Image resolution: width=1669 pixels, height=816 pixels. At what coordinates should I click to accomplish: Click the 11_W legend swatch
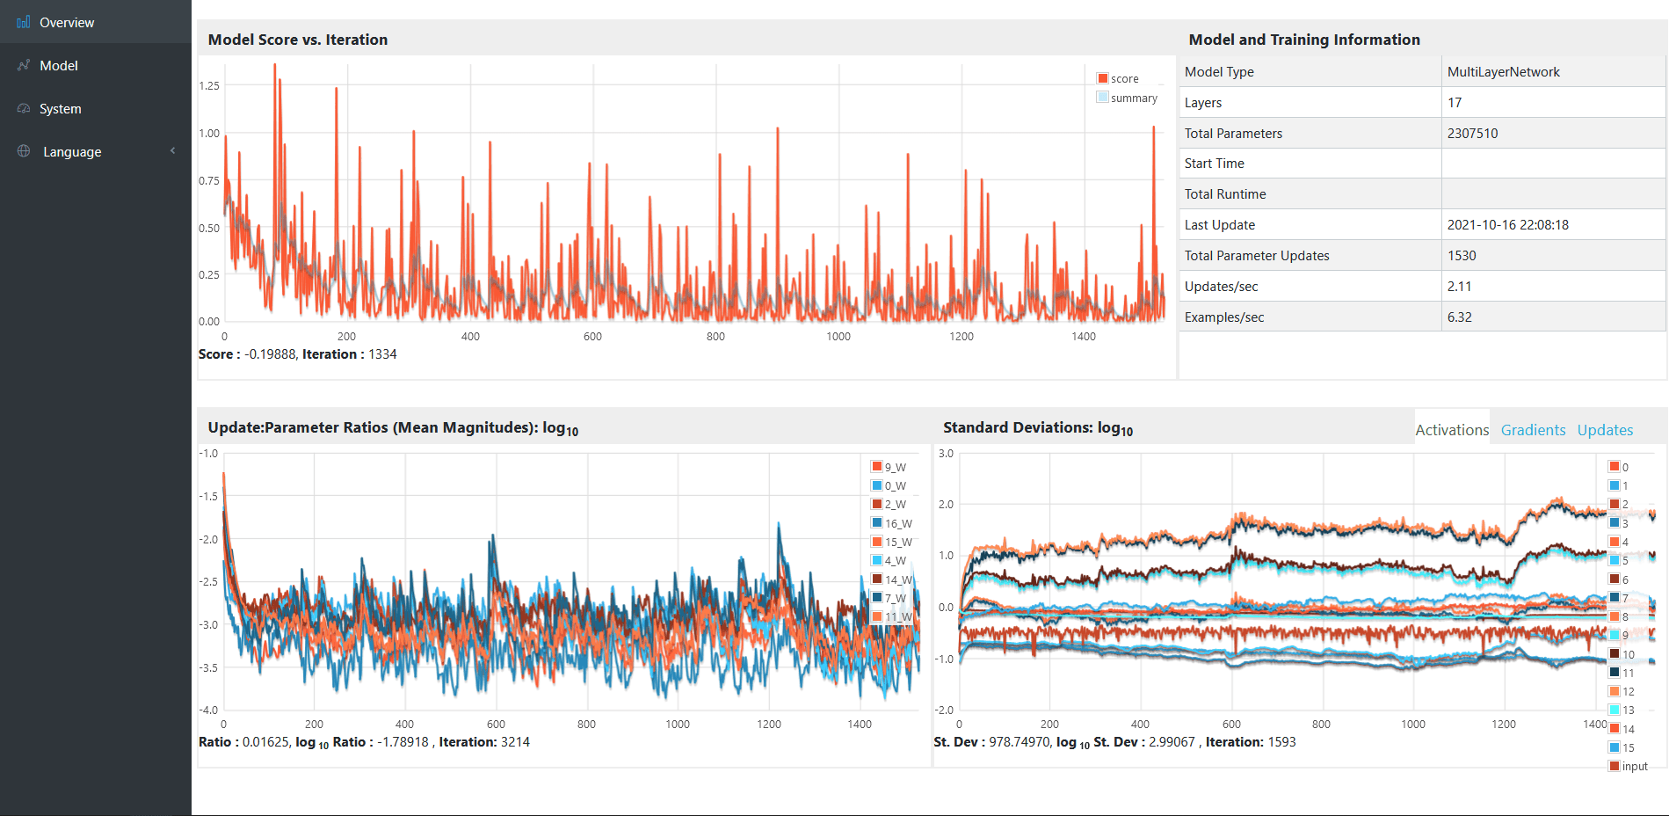876,616
